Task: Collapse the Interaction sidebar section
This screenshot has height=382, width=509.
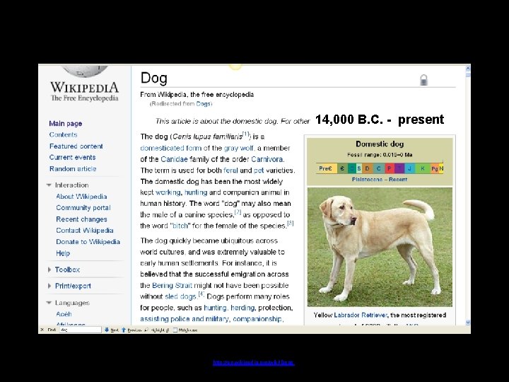Action: click(49, 185)
